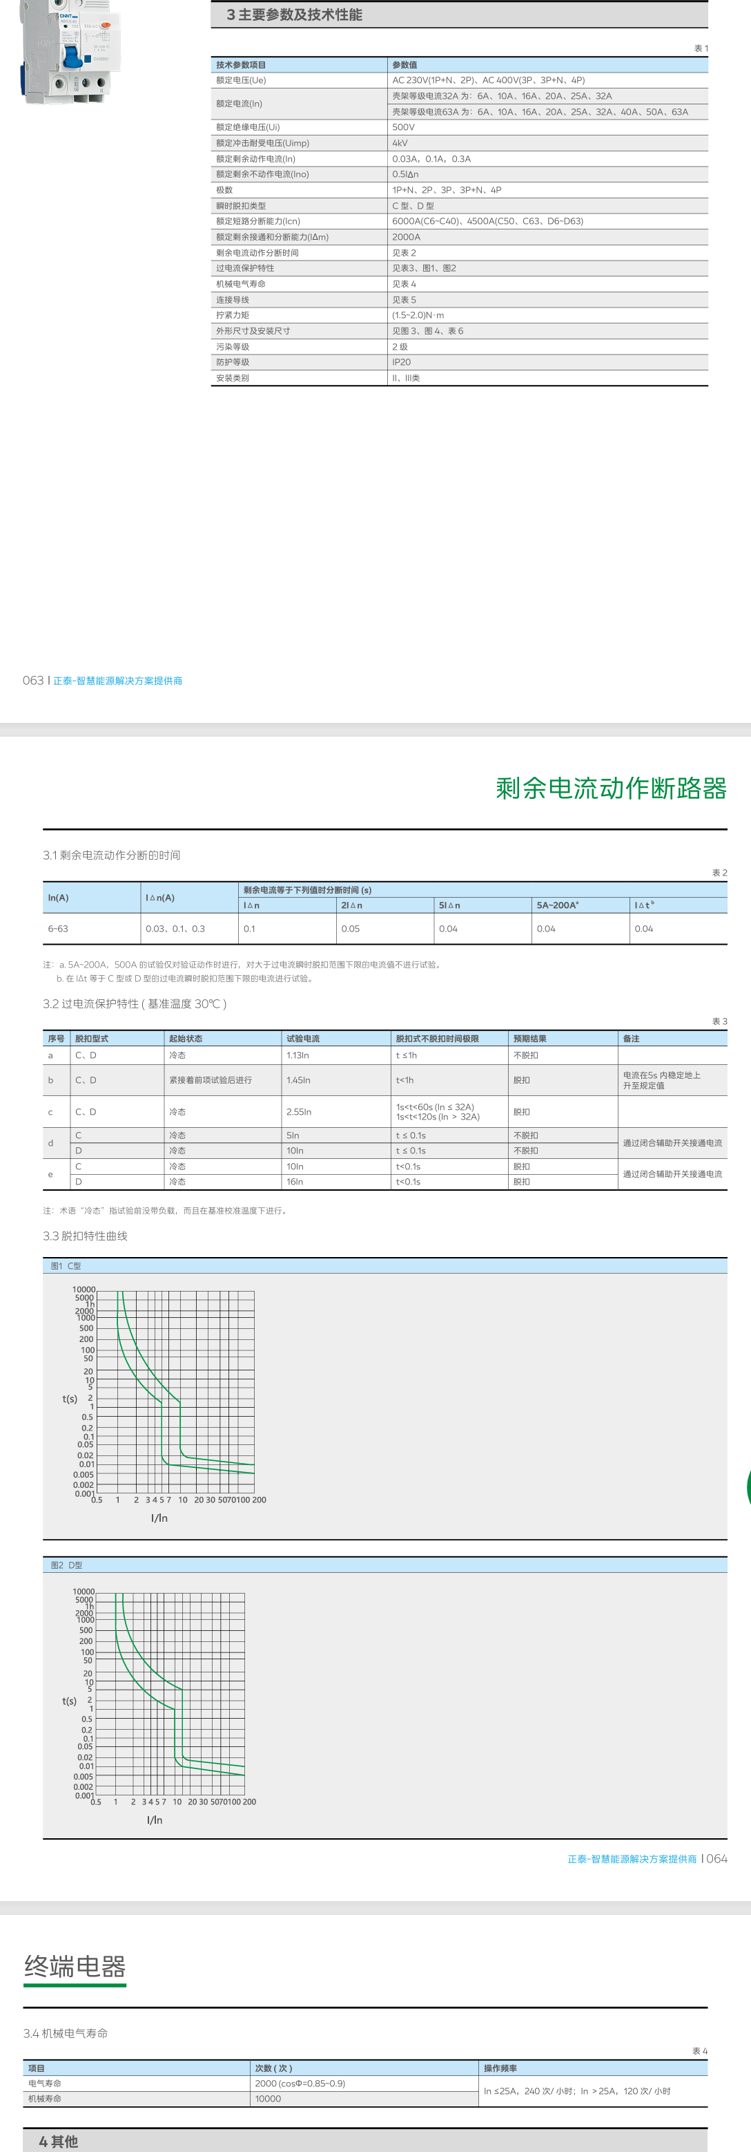Click the 'In(A)' header in table 2
The image size is (751, 2152).
[59, 898]
